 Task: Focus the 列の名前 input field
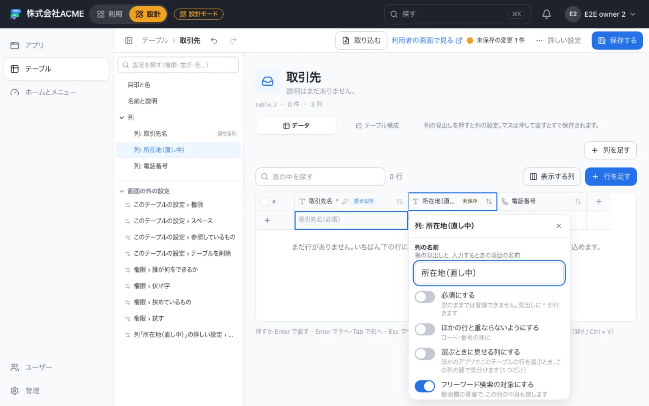[x=489, y=273]
